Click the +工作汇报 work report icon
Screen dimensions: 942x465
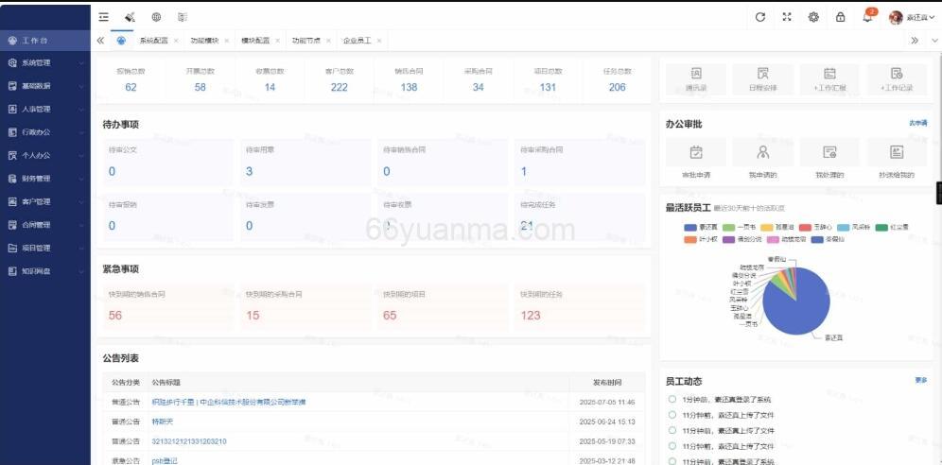tap(829, 74)
